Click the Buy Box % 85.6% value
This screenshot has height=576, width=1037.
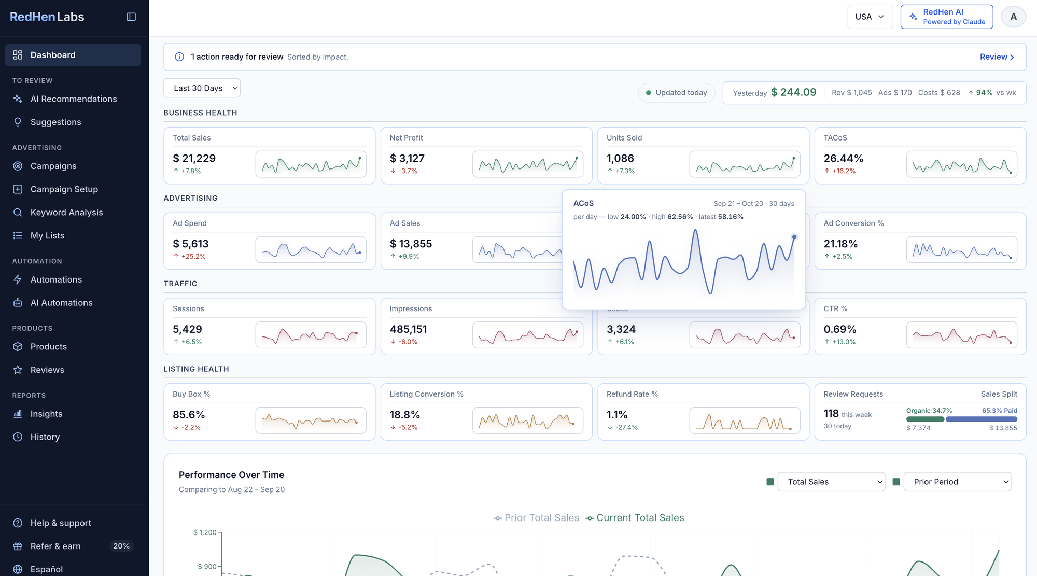[x=189, y=415]
